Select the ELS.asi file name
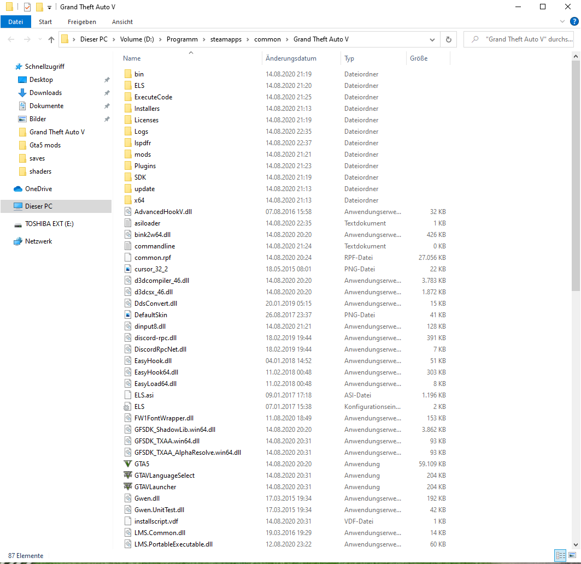 (x=144, y=395)
